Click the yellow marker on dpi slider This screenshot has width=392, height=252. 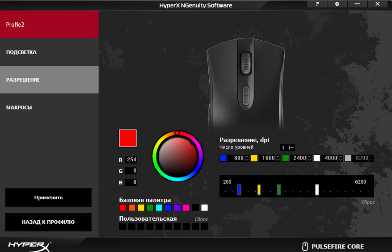(x=259, y=190)
